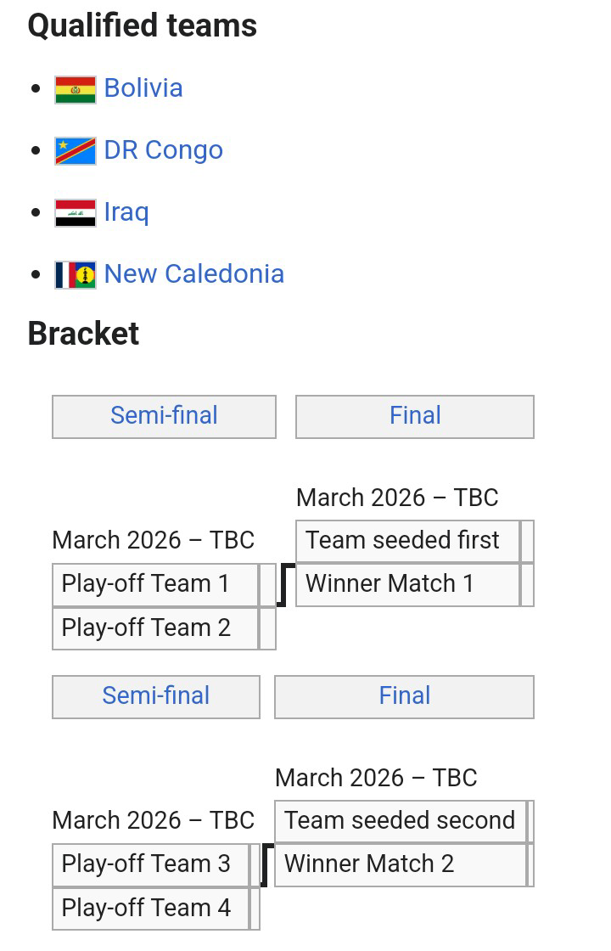Click the Bolivia flag icon
Image resolution: width=611 pixels, height=951 pixels.
[x=76, y=89]
